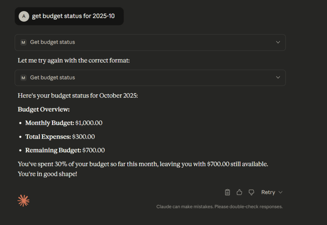Expand the second Get budget status chevron

pos(278,78)
